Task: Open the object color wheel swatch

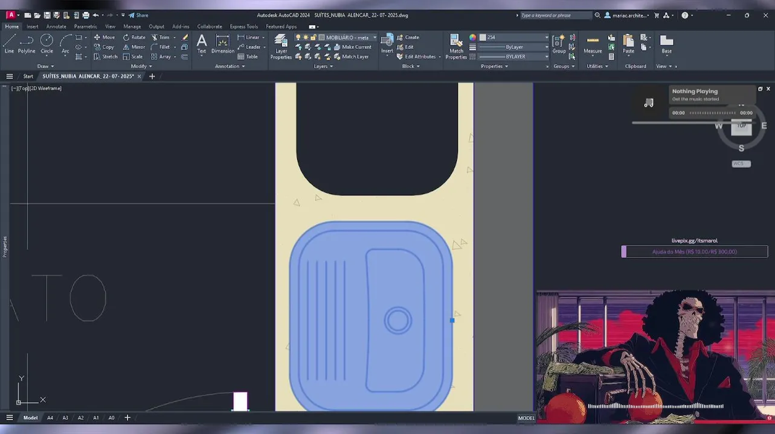Action: pyautogui.click(x=472, y=37)
